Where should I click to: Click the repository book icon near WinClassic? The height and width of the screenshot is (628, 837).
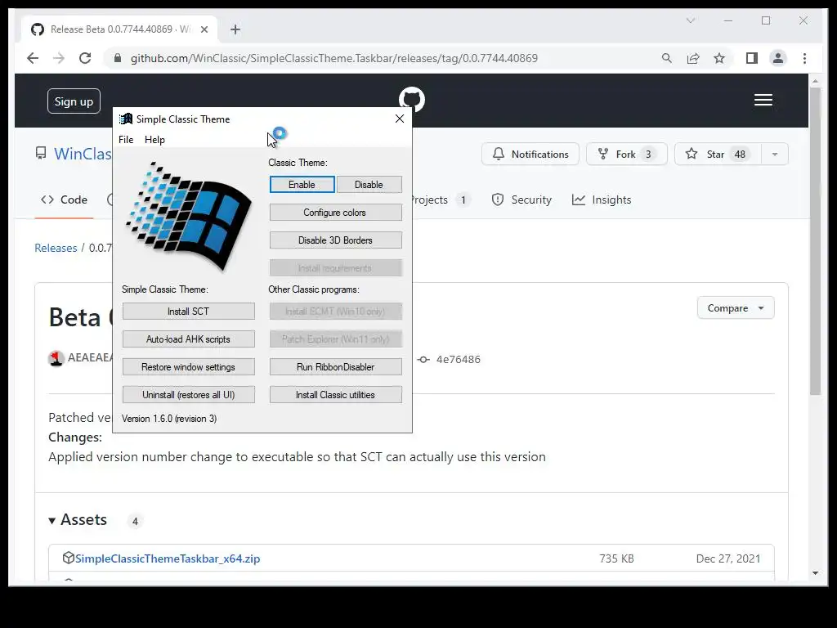[41, 154]
